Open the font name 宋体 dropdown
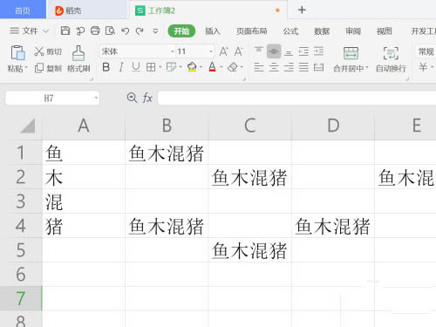The image size is (436, 327). click(x=172, y=51)
